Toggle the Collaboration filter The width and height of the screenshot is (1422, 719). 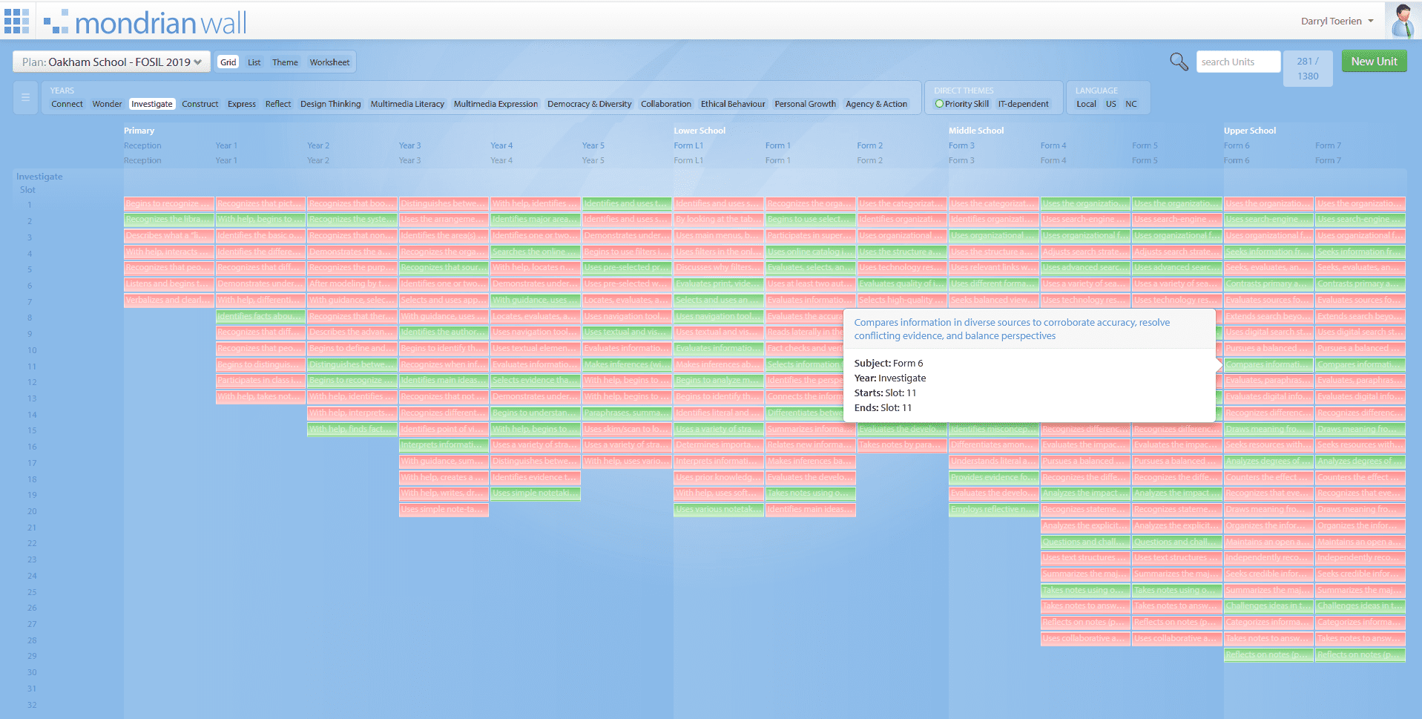point(666,104)
